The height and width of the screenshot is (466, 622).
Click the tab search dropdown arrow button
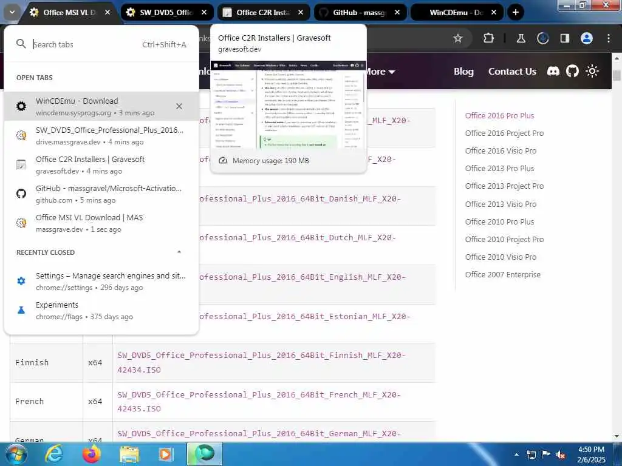point(12,12)
